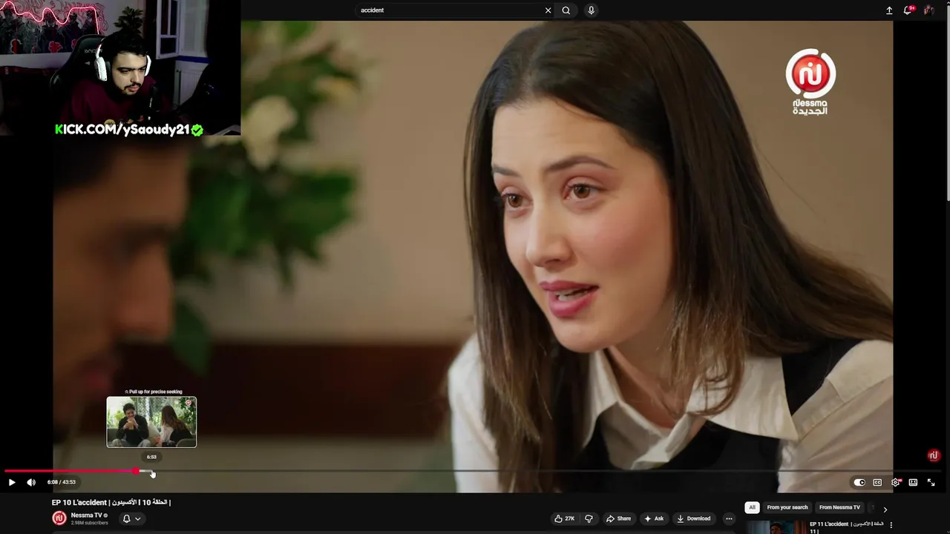The image size is (950, 534).
Task: Clear the search box with the X
Action: [548, 10]
